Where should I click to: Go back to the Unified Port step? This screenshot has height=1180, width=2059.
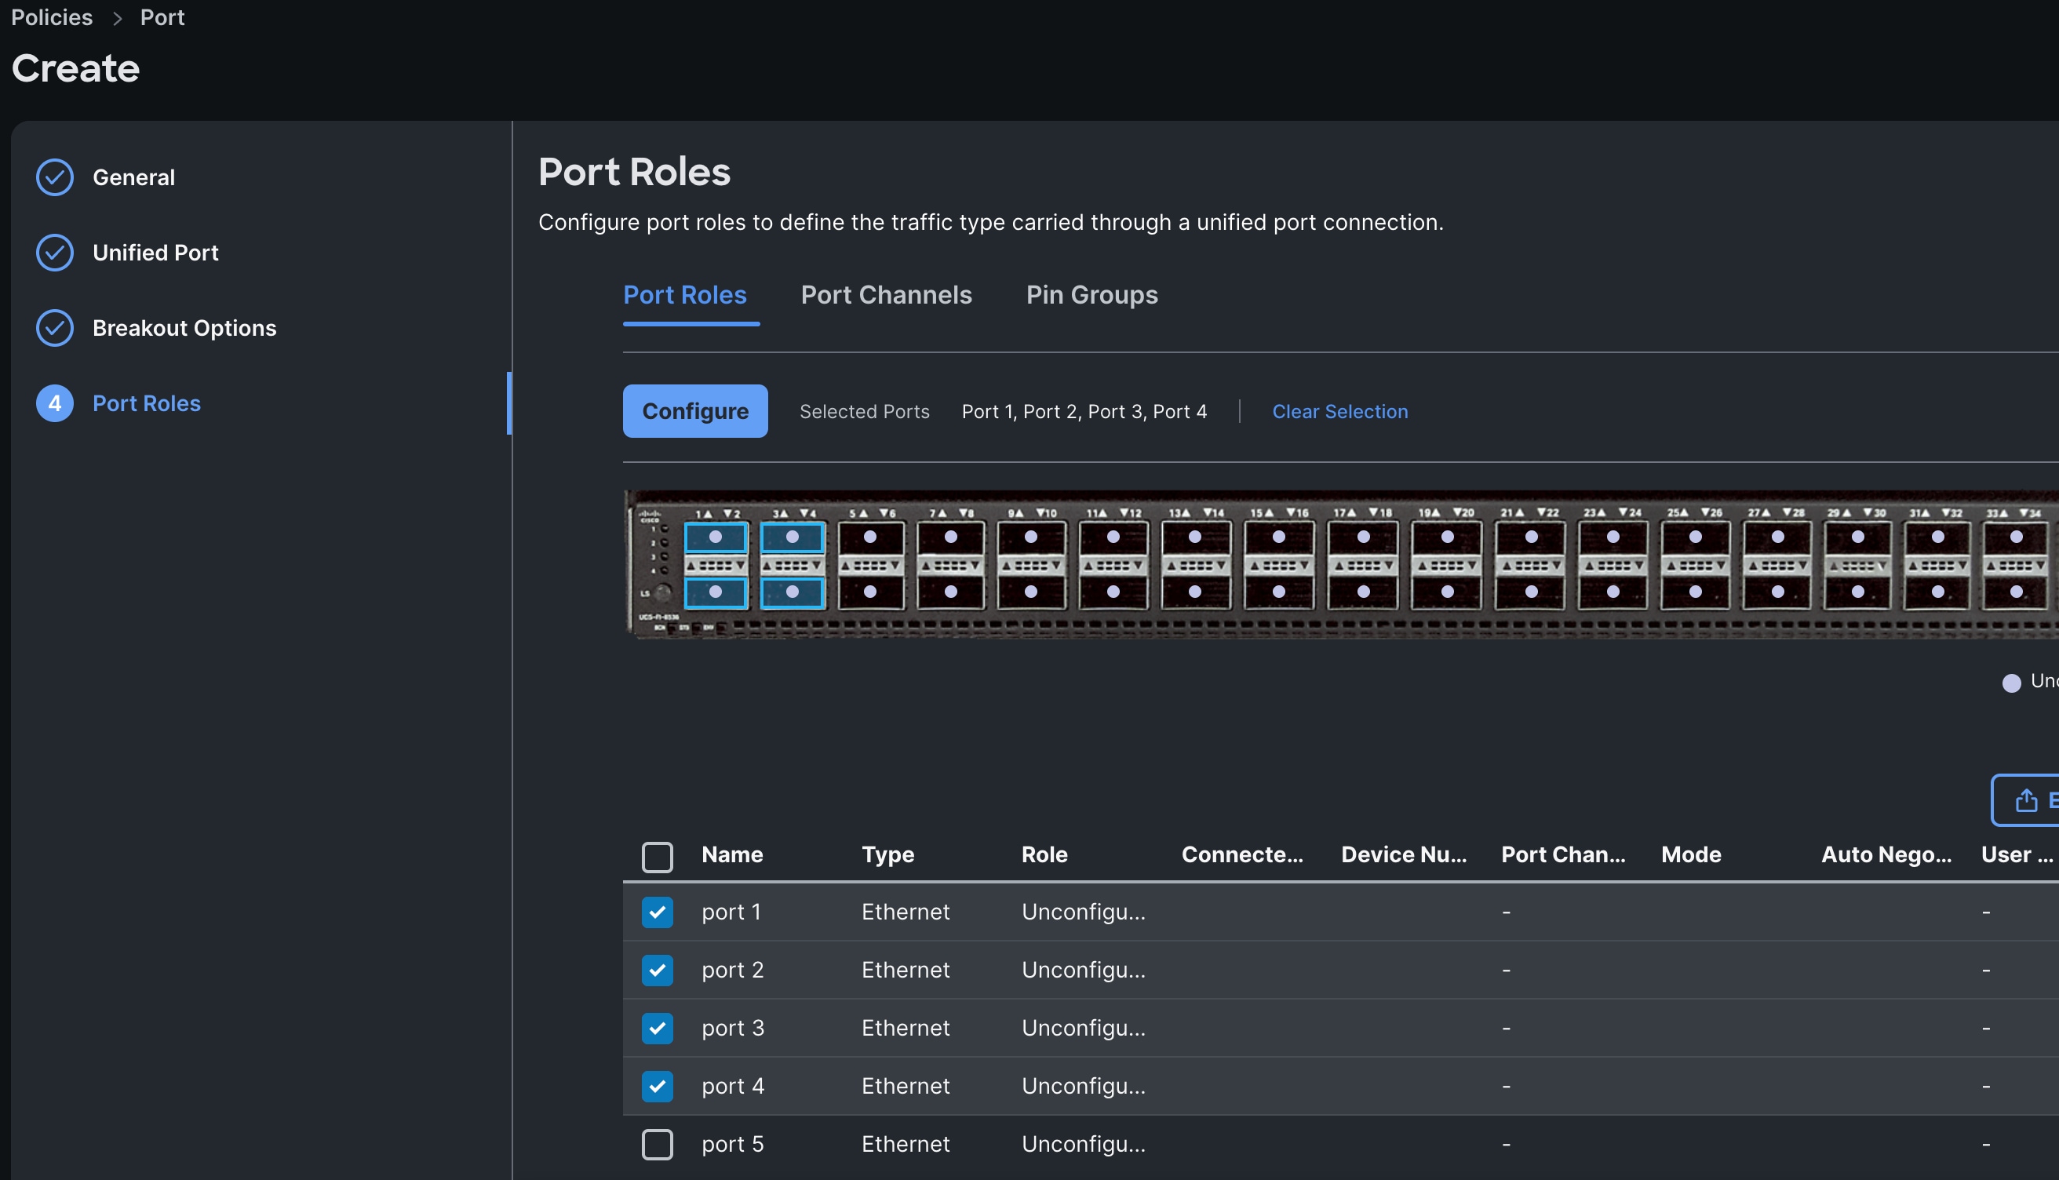[155, 252]
